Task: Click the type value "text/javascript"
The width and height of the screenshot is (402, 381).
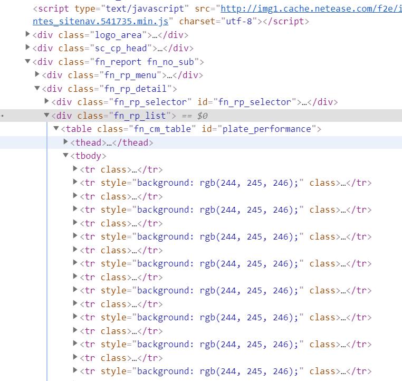Action: pyautogui.click(x=145, y=8)
